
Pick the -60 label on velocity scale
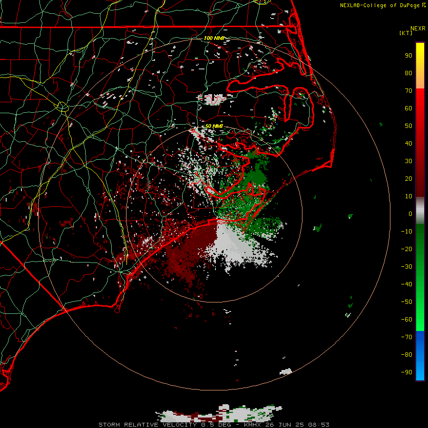(407, 320)
